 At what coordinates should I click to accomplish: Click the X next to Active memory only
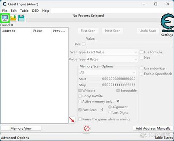[118, 101]
